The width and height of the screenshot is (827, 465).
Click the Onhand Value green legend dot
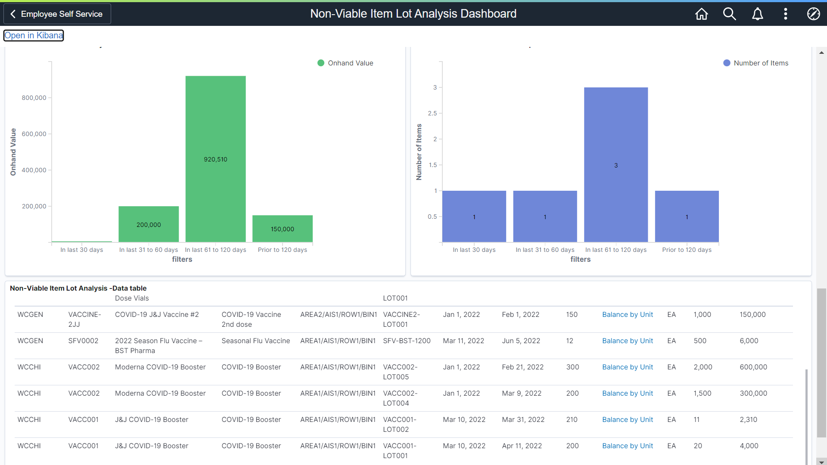click(321, 63)
